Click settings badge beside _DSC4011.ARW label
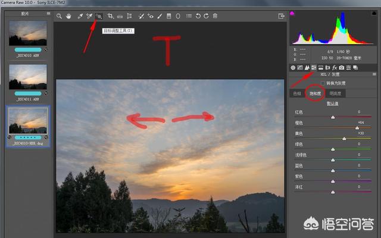 pyautogui.click(x=46, y=93)
